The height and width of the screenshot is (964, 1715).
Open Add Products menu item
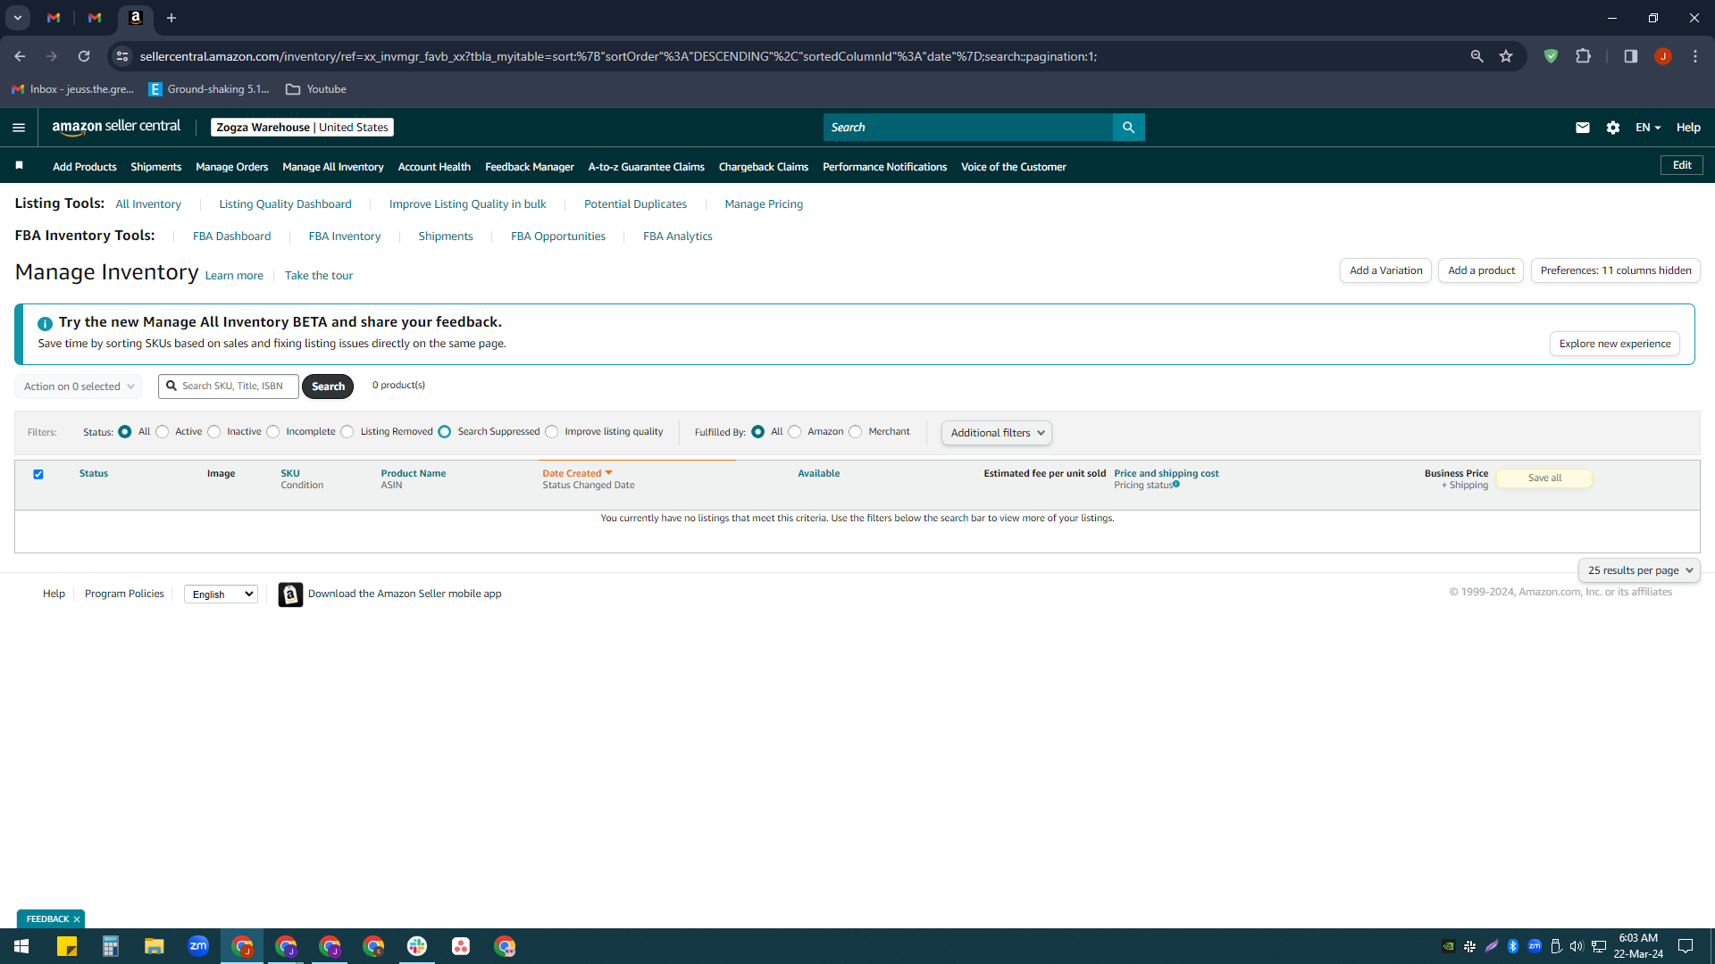[84, 167]
